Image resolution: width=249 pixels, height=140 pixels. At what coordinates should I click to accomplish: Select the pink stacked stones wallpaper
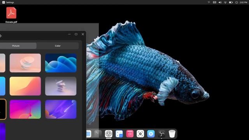[25, 63]
